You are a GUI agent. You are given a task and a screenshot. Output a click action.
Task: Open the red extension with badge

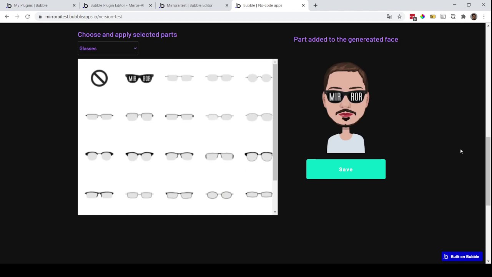[412, 17]
